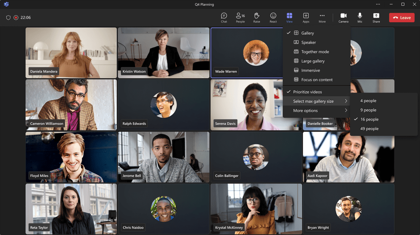Screen dimensions: 420x235
Task: Select Cameron Williamson's video tile
Action: tap(71, 105)
